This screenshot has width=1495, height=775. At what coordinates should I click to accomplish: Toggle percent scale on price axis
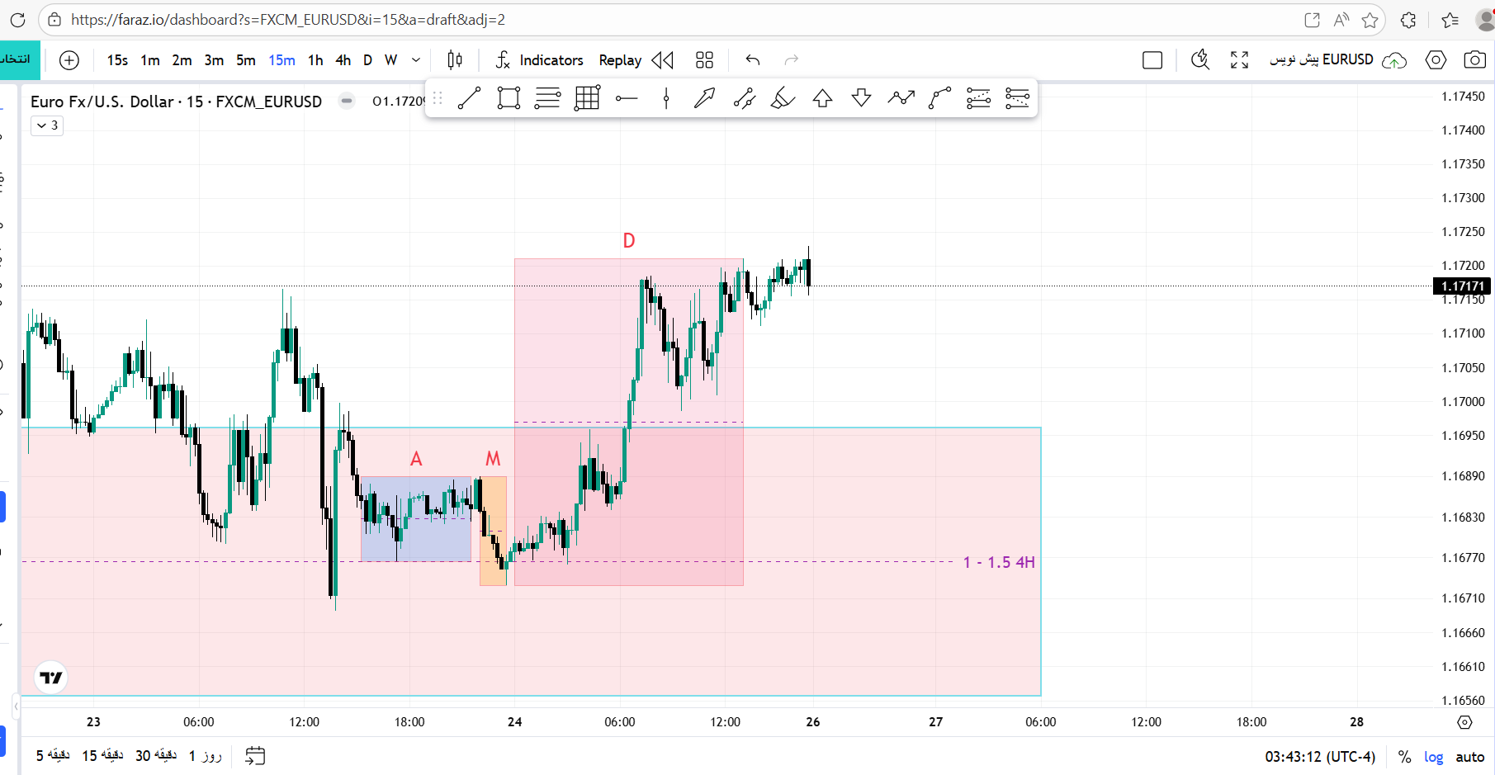(1404, 757)
